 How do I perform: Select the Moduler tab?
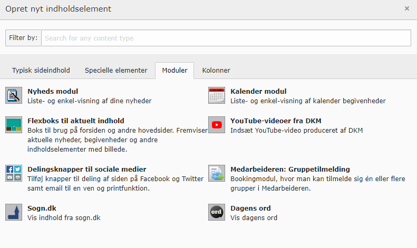click(174, 71)
